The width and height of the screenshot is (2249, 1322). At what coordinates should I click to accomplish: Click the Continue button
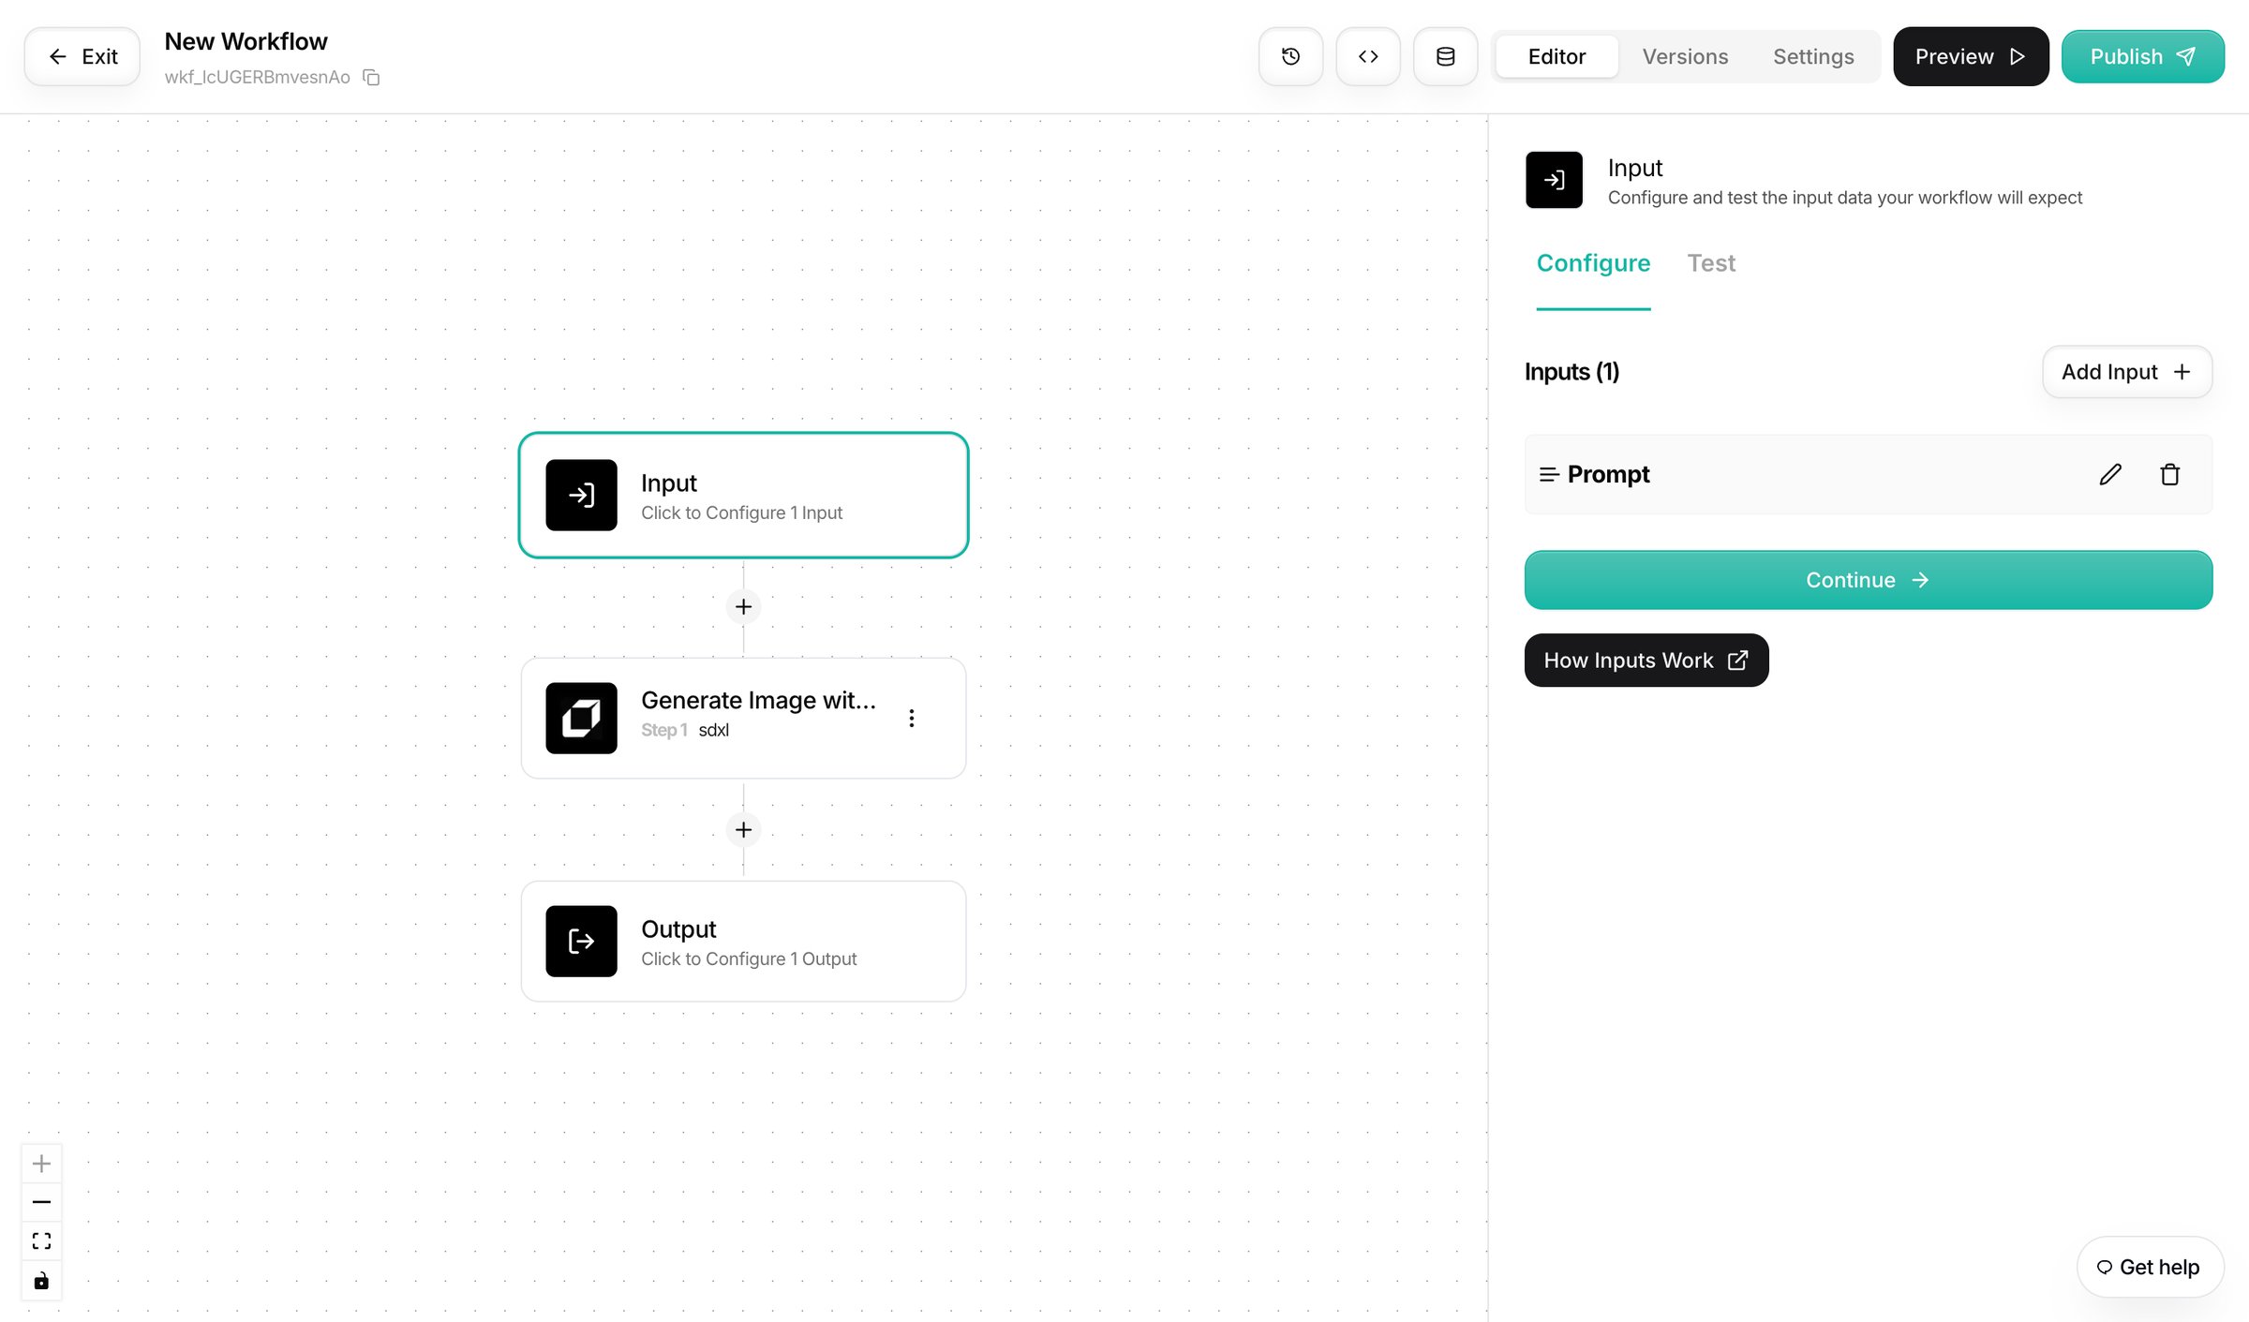pos(1869,580)
